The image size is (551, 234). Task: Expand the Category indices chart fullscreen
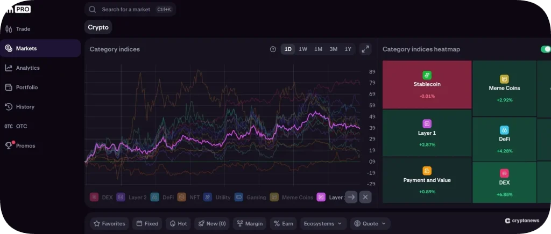[365, 49]
